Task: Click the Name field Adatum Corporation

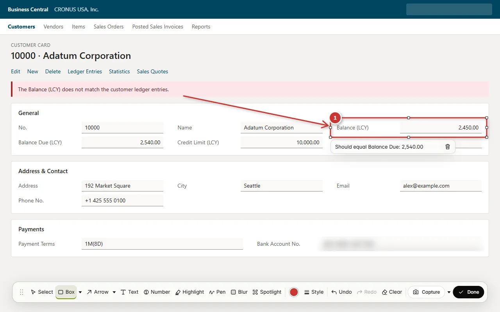Action: pyautogui.click(x=282, y=128)
